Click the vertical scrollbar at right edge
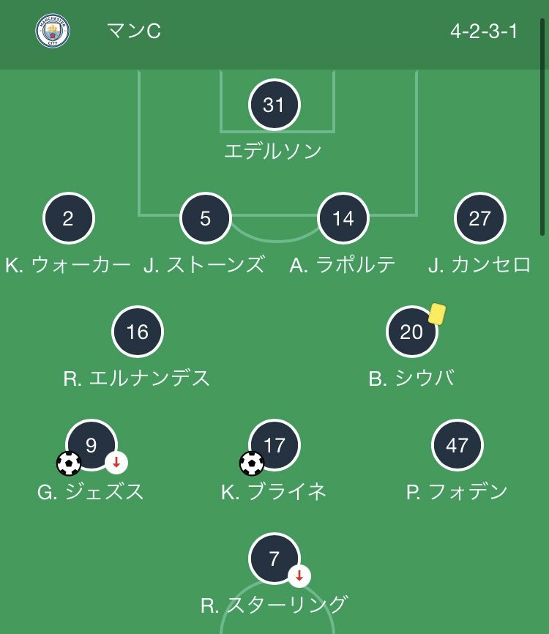The width and height of the screenshot is (549, 634). click(542, 127)
